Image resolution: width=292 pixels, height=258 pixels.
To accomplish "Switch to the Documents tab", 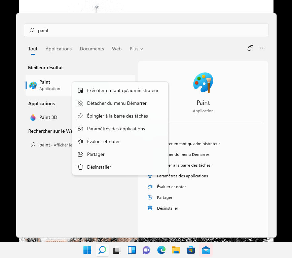I will point(92,49).
